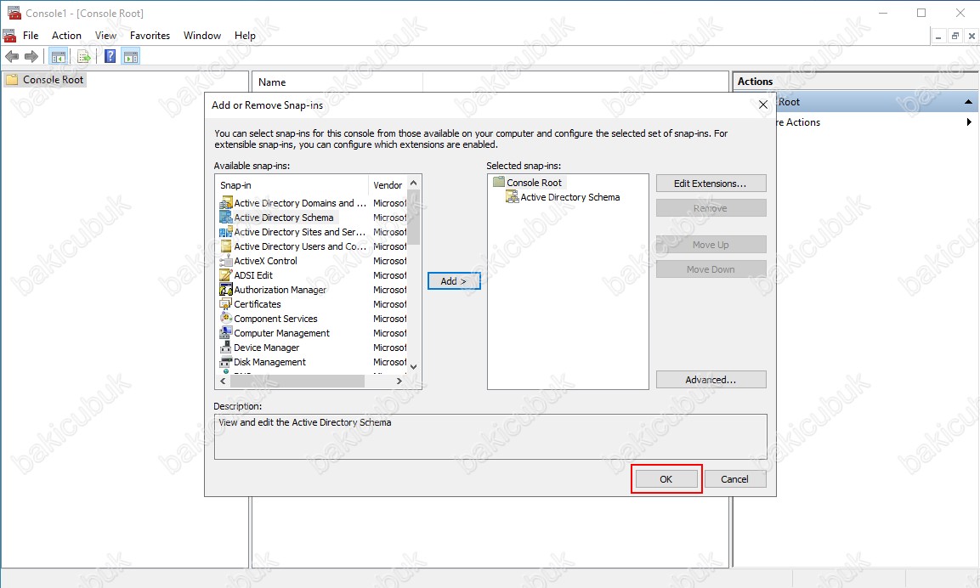The width and height of the screenshot is (980, 588).
Task: Expand the More Actions submenu arrow
Action: [x=969, y=122]
